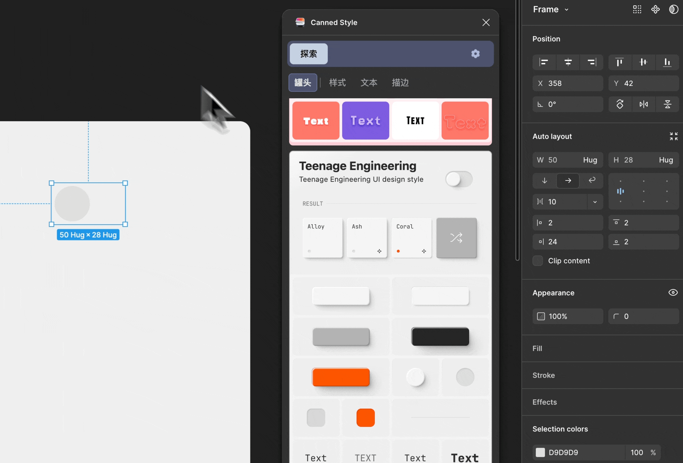
Task: Enable wrap auto layout direction
Action: click(592, 181)
